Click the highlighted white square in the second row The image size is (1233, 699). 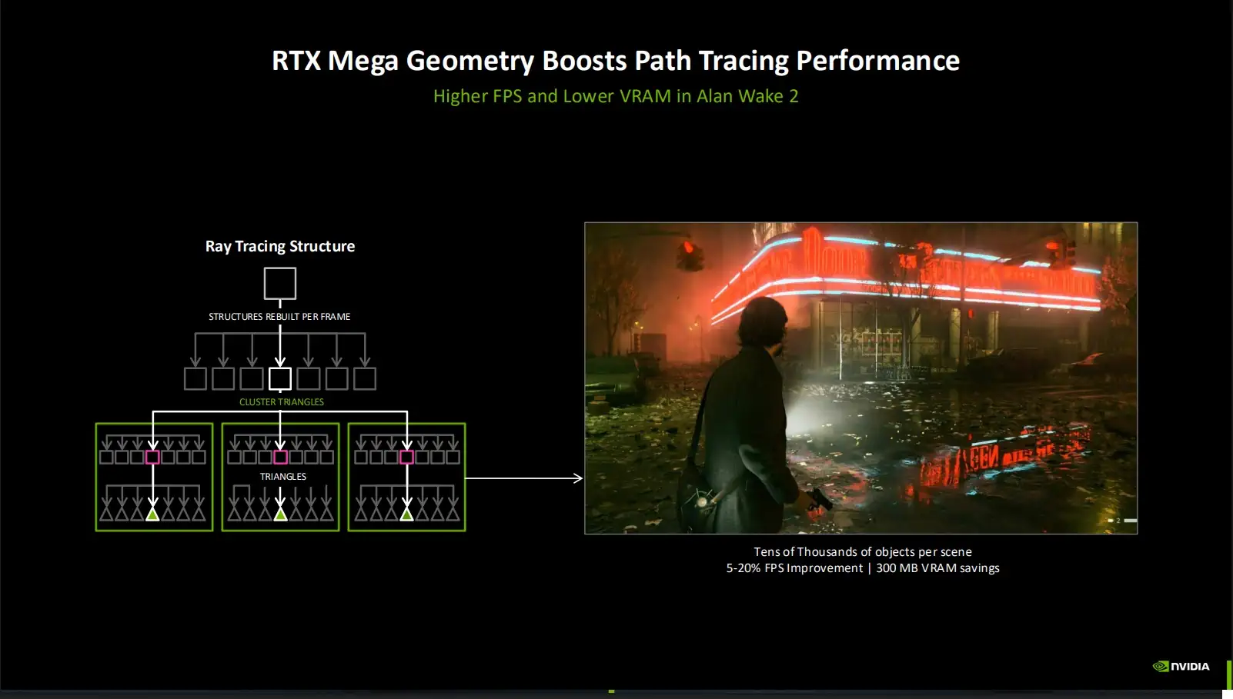pos(280,378)
